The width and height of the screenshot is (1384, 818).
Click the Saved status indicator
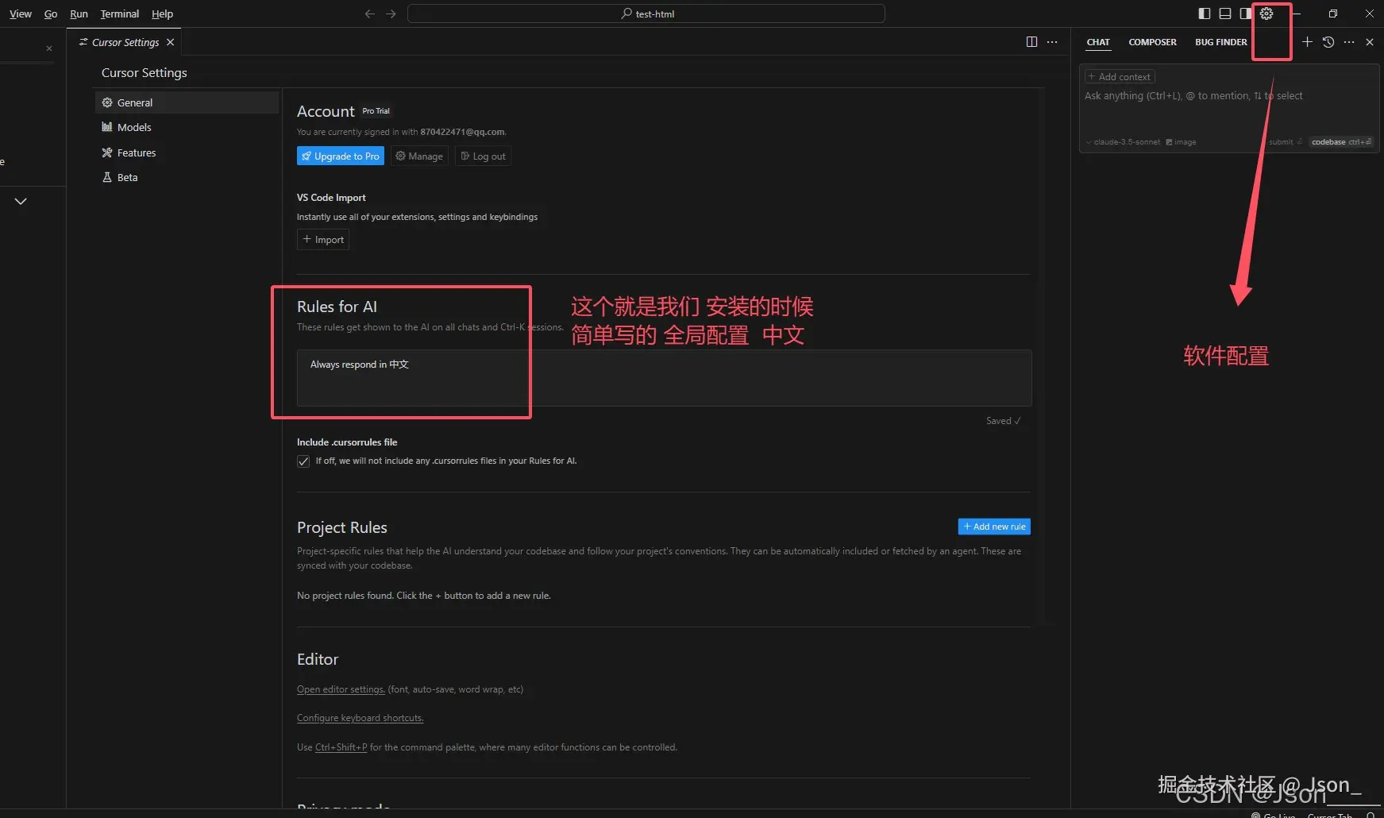pyautogui.click(x=1004, y=421)
